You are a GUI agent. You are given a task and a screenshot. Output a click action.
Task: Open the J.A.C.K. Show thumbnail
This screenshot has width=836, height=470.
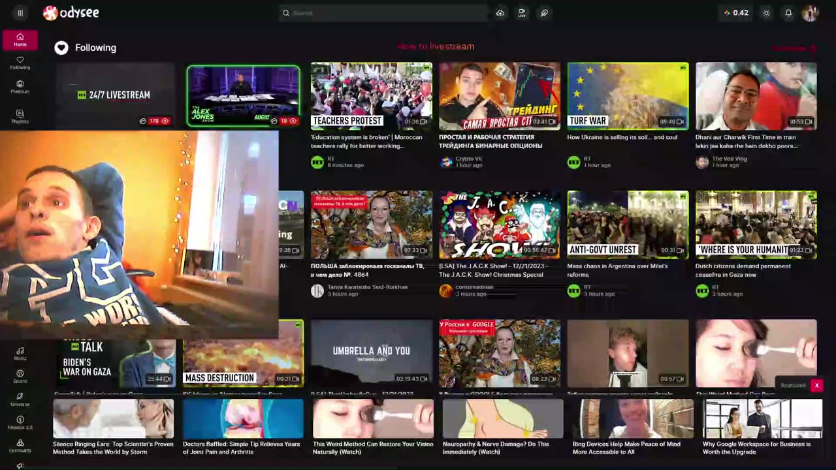(500, 225)
